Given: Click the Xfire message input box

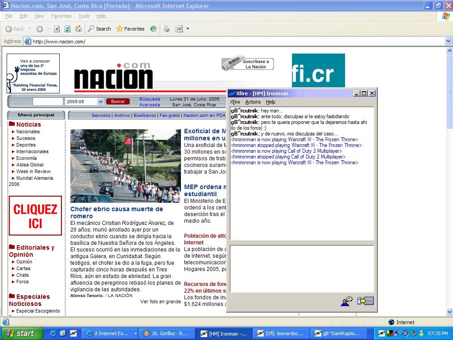Looking at the screenshot, I should 302,269.
